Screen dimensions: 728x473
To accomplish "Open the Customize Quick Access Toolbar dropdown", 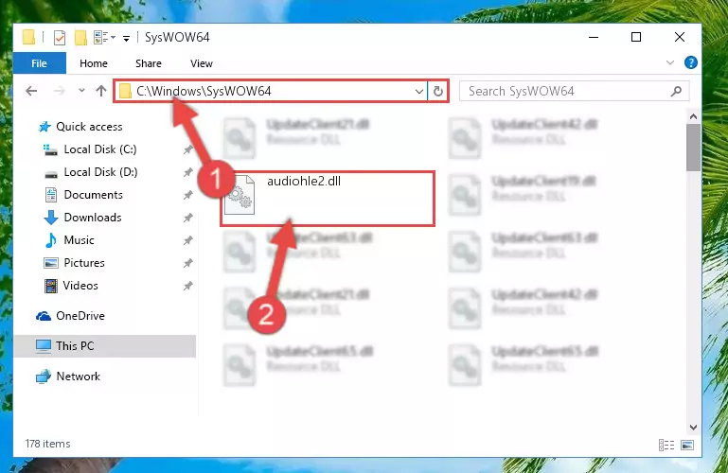I will pos(126,38).
